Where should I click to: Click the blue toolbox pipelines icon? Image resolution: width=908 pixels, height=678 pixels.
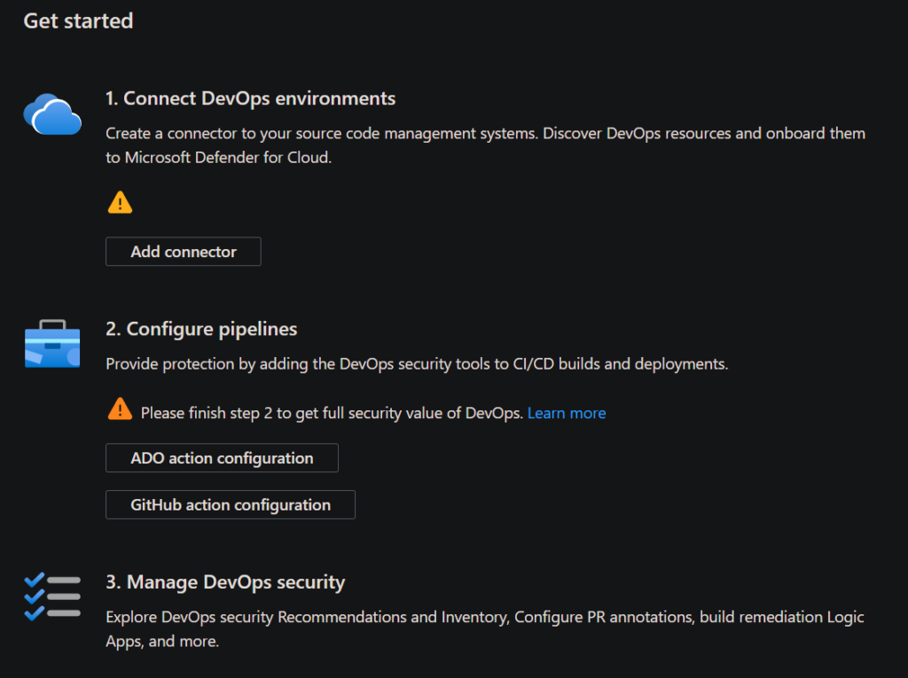[x=52, y=344]
